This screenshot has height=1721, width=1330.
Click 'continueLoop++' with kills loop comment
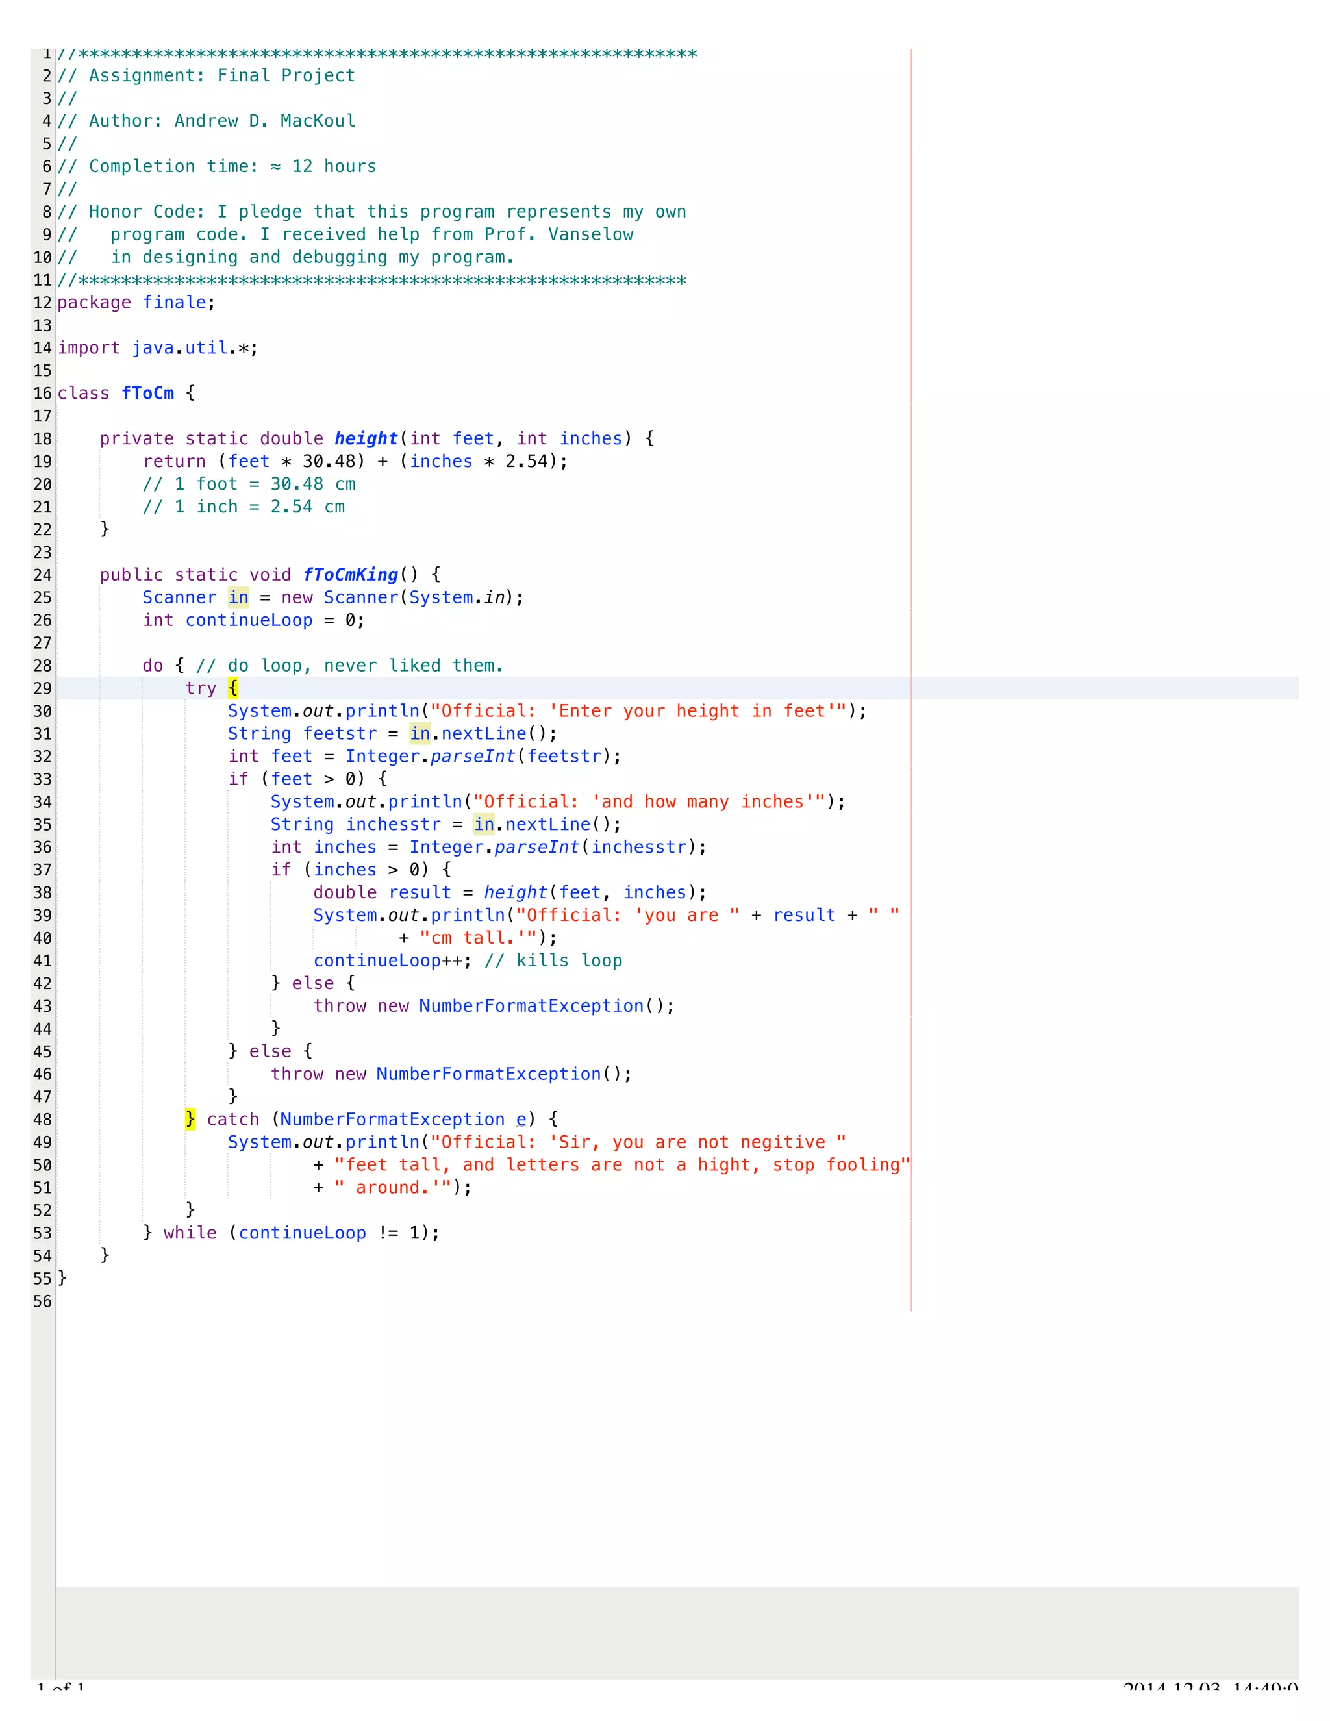coord(468,961)
